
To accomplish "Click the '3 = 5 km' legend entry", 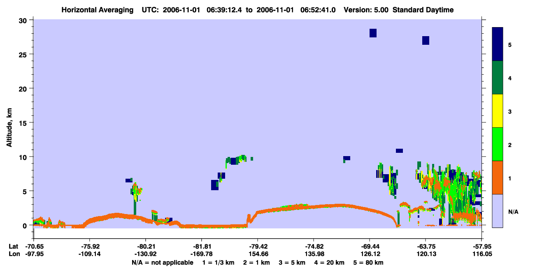I will [292, 262].
